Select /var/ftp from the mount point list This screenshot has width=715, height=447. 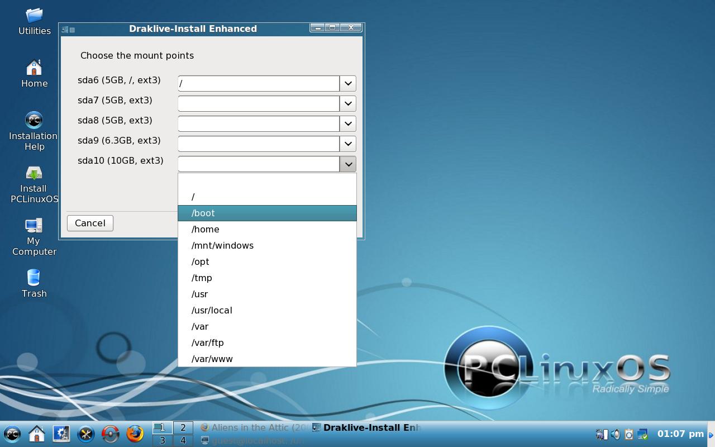pos(267,343)
